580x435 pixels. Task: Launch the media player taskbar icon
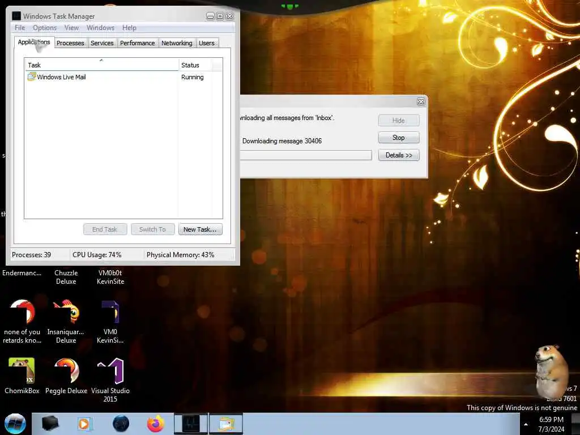(84, 424)
